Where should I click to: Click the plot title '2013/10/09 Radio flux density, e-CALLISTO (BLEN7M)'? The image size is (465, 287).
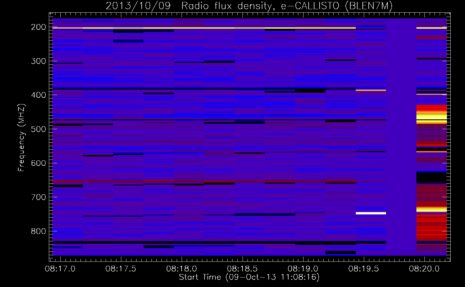pyautogui.click(x=249, y=6)
